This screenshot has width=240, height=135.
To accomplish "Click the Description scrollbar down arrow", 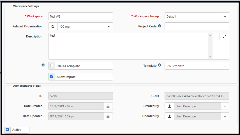I will coord(210,57).
